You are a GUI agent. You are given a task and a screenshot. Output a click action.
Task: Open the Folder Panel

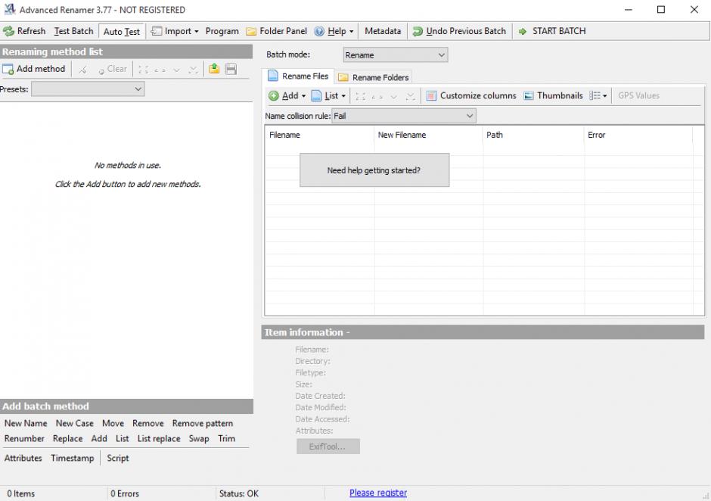click(277, 31)
